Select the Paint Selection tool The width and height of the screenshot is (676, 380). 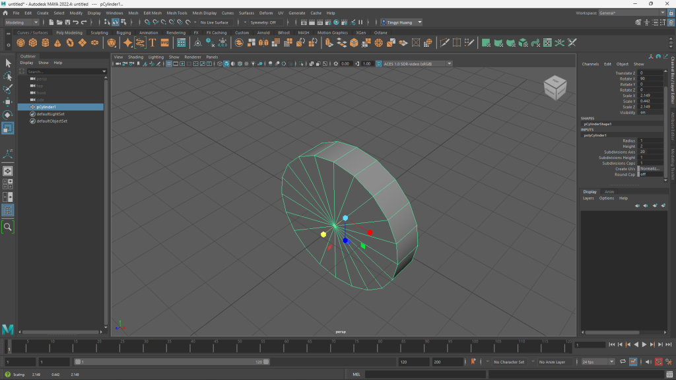coord(8,89)
